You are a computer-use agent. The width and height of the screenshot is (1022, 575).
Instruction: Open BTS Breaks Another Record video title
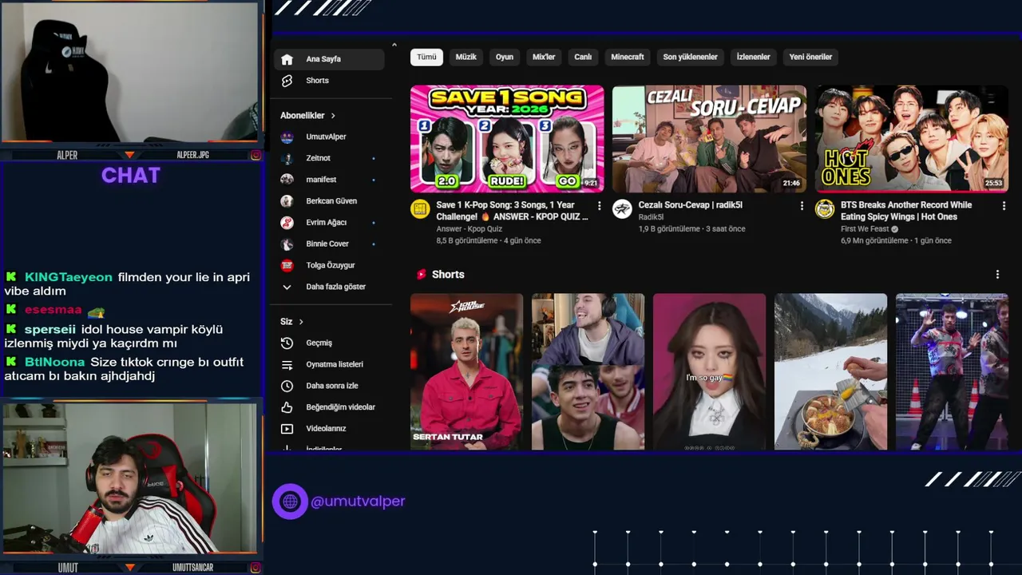click(x=906, y=211)
